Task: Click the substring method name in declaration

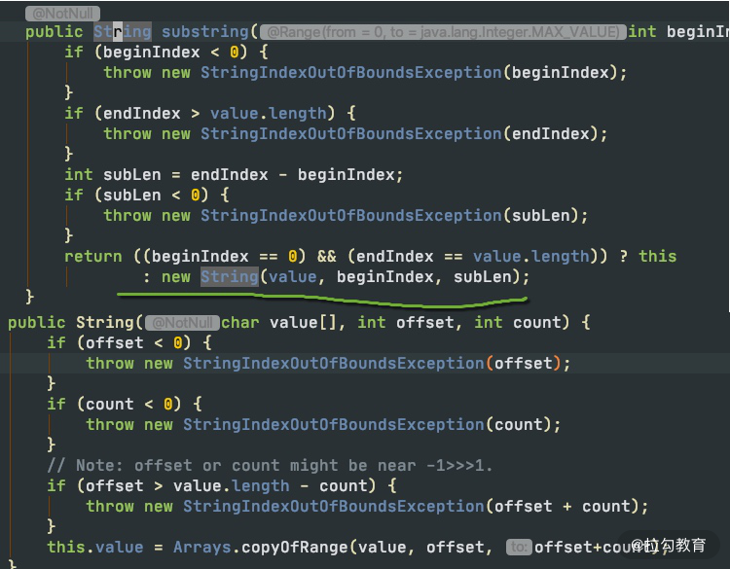Action: 204,31
